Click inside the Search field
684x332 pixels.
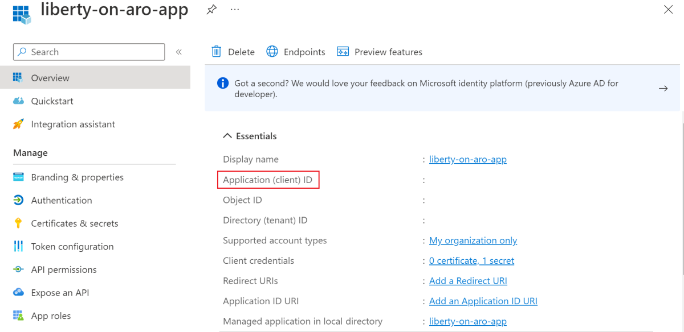[88, 52]
